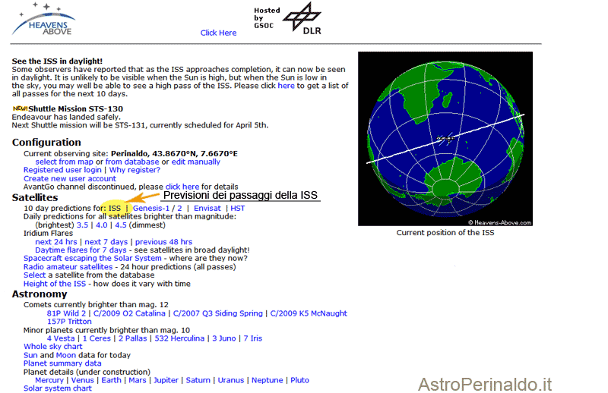608x393 pixels.
Task: Open Envisat predictions
Action: [207, 209]
